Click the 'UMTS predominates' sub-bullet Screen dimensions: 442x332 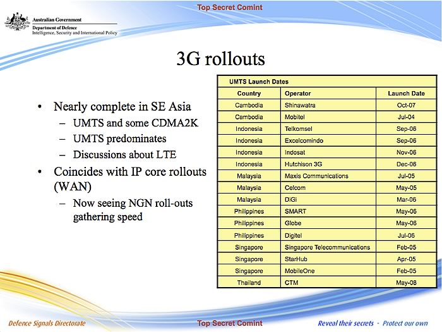(119, 138)
